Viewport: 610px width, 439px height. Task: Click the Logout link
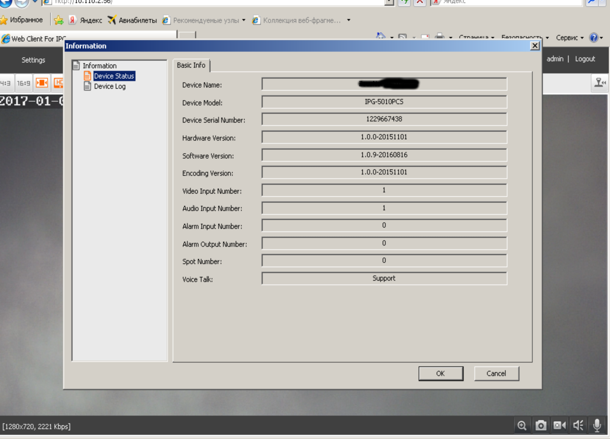click(585, 59)
